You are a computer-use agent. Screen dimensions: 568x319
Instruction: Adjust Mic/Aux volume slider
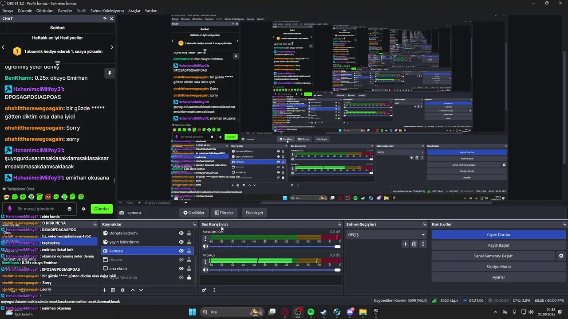(274, 270)
